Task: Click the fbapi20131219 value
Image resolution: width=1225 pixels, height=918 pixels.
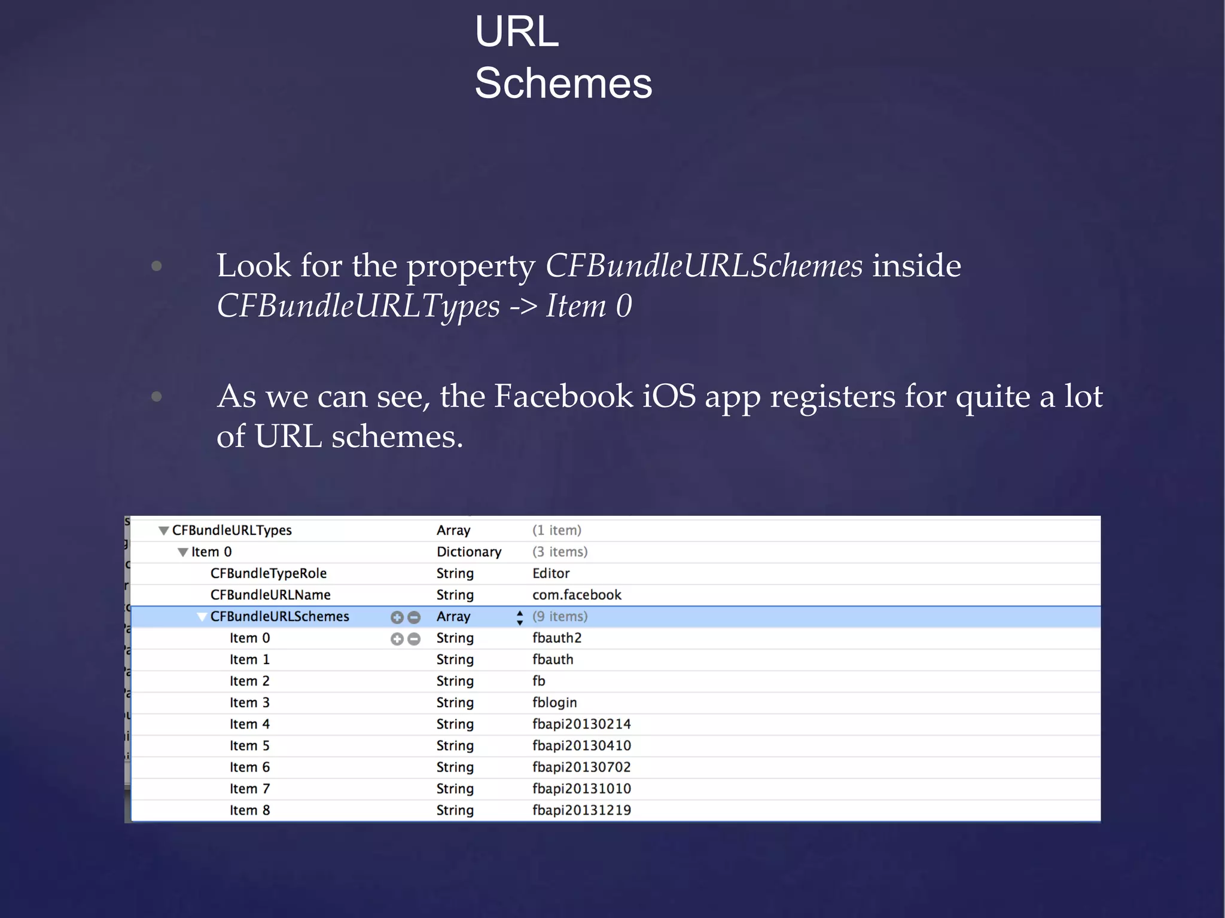Action: click(x=581, y=810)
